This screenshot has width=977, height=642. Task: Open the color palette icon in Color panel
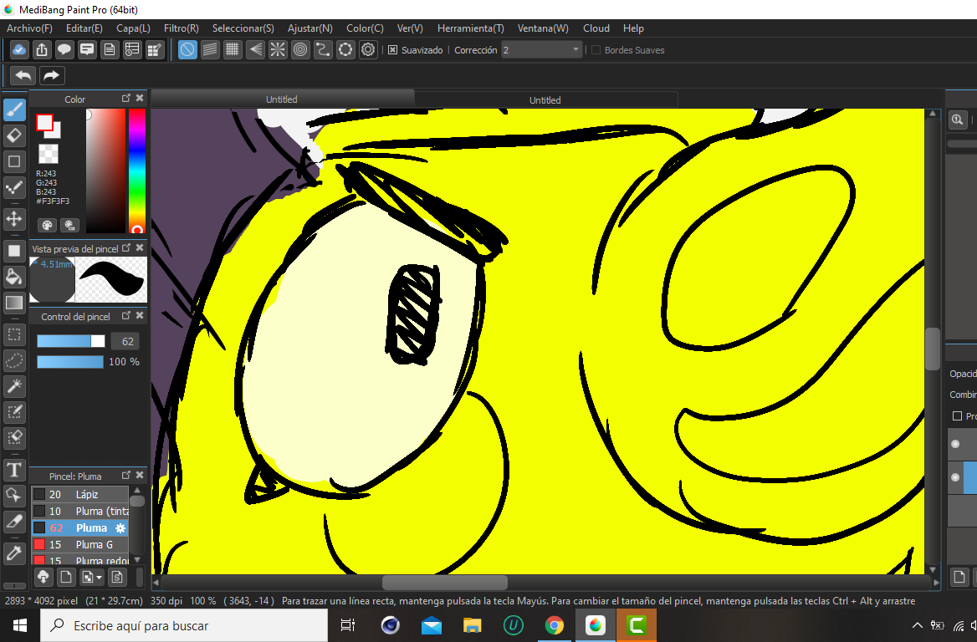pos(48,226)
